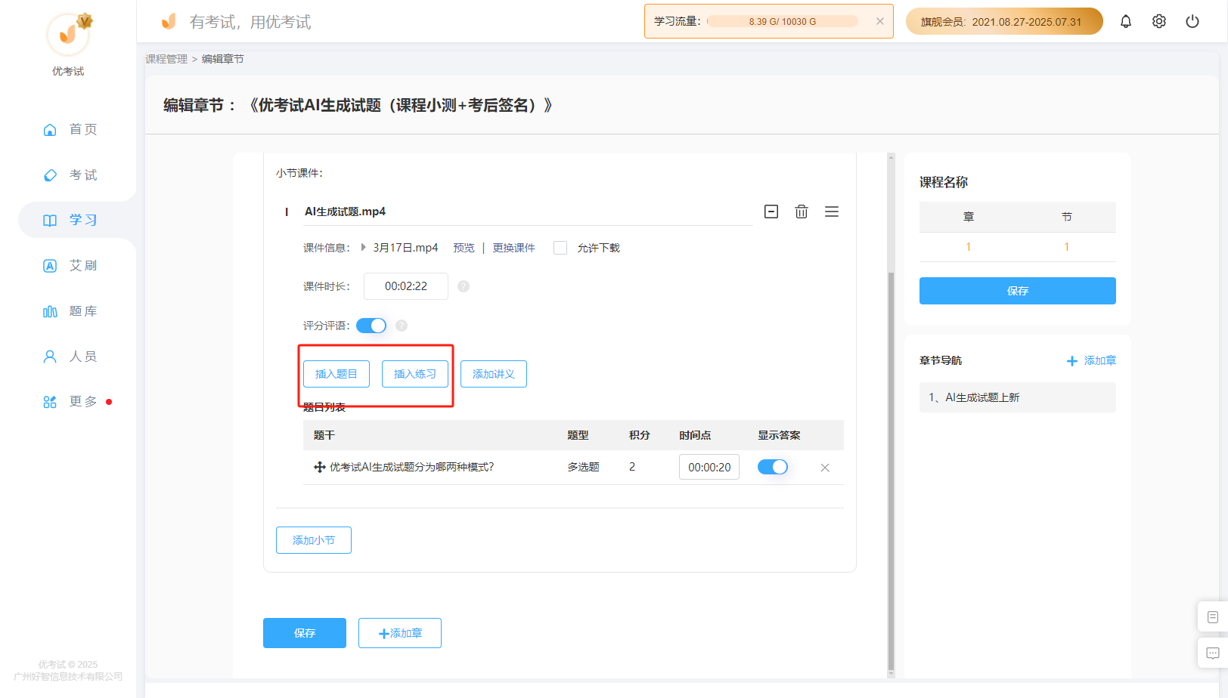Click 保存 in the 课程名称 panel

tap(1018, 291)
